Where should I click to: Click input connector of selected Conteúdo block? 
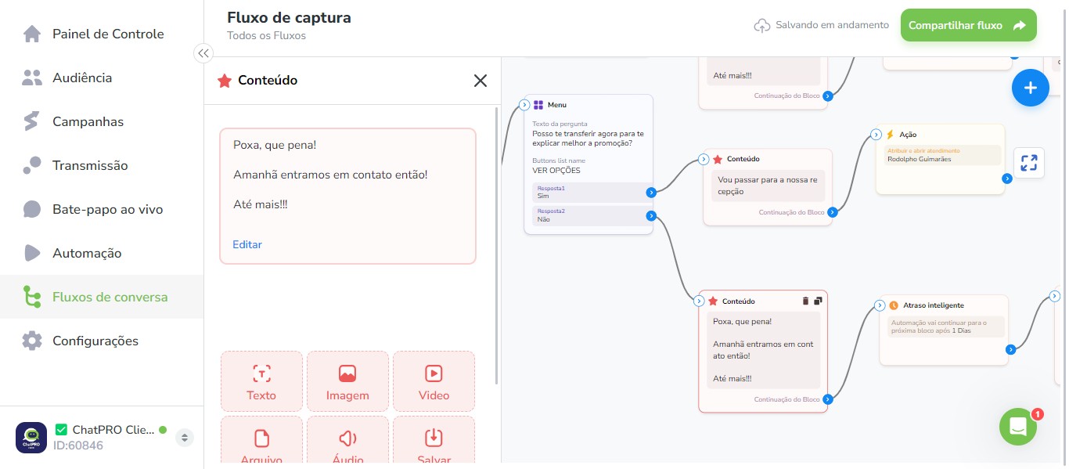(x=699, y=301)
